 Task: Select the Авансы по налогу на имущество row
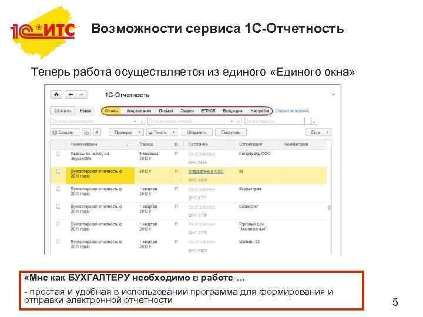coord(189,158)
